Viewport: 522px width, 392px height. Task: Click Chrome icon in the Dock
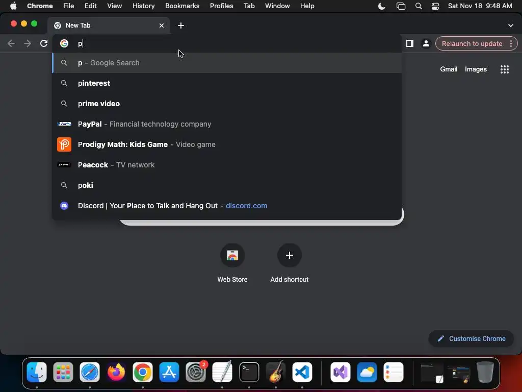[x=143, y=372]
